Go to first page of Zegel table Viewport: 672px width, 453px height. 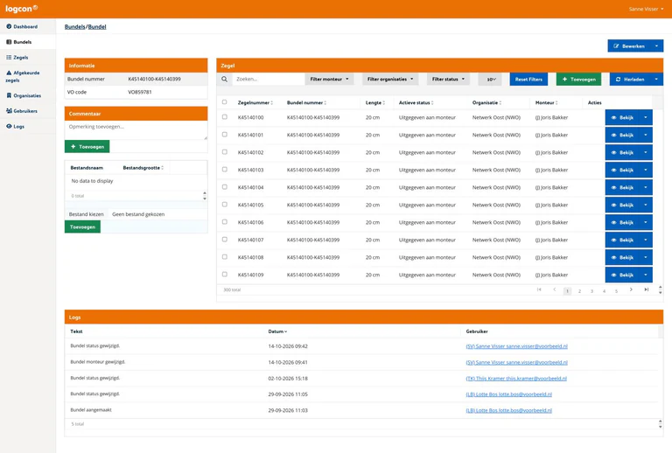[x=539, y=289]
